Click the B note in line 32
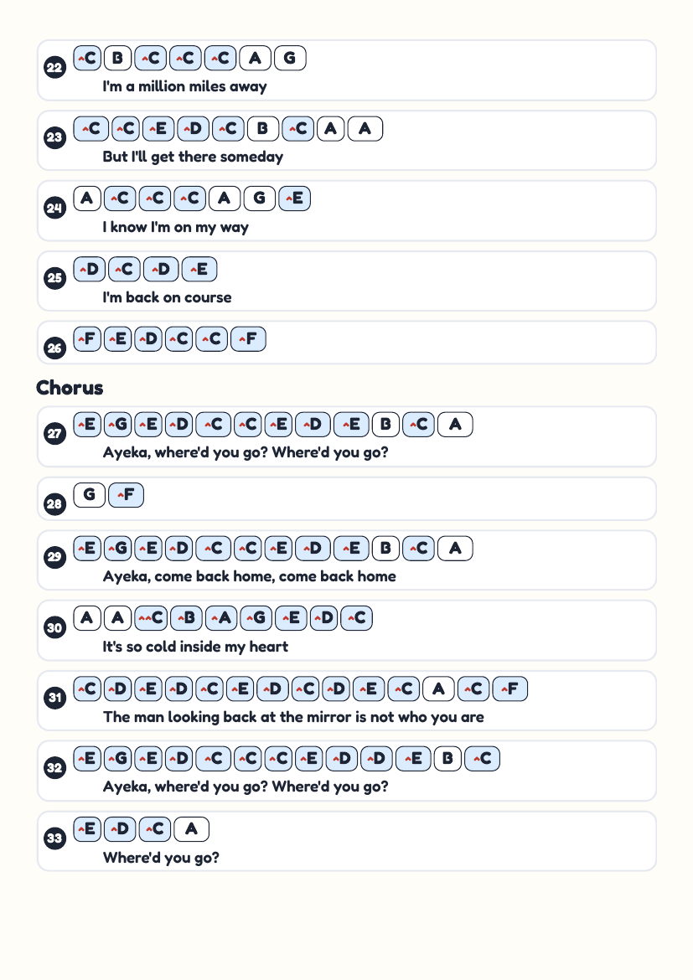The height and width of the screenshot is (980, 693). point(447,759)
